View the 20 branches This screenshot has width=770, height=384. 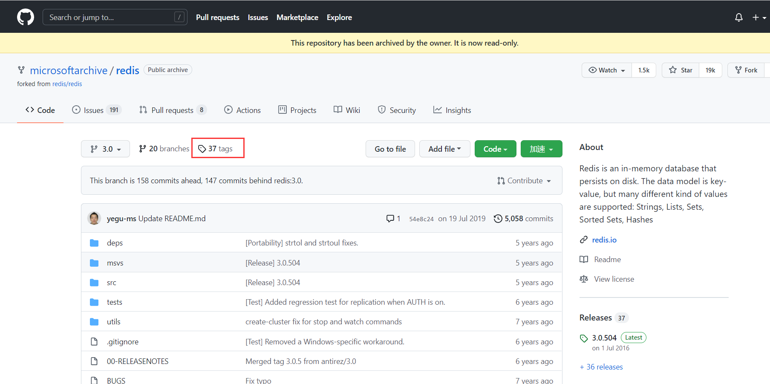(x=164, y=149)
